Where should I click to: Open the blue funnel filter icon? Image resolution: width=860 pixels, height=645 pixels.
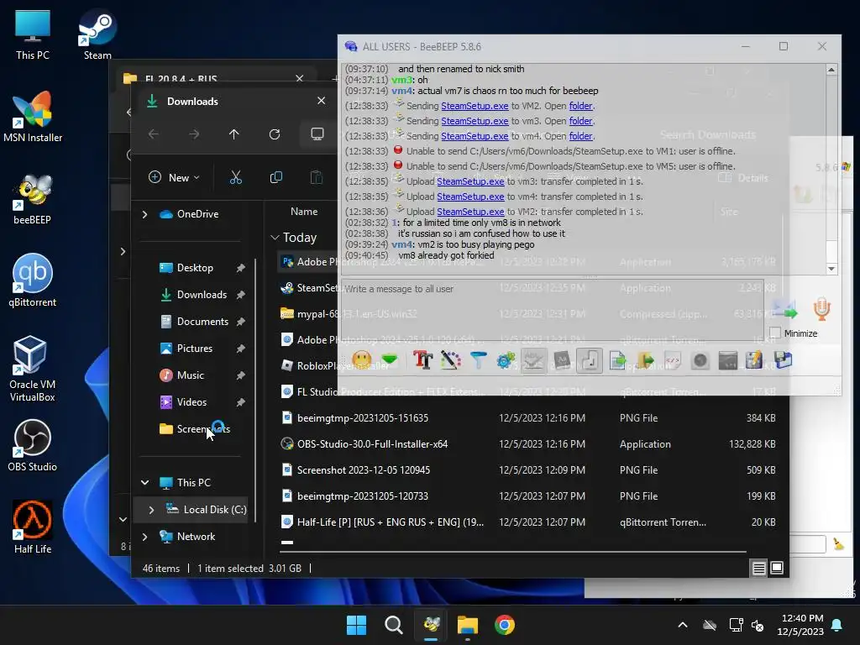click(x=478, y=360)
